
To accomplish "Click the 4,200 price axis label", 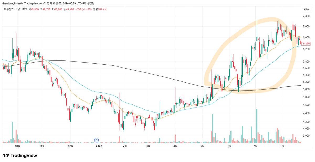I will coord(307,122).
